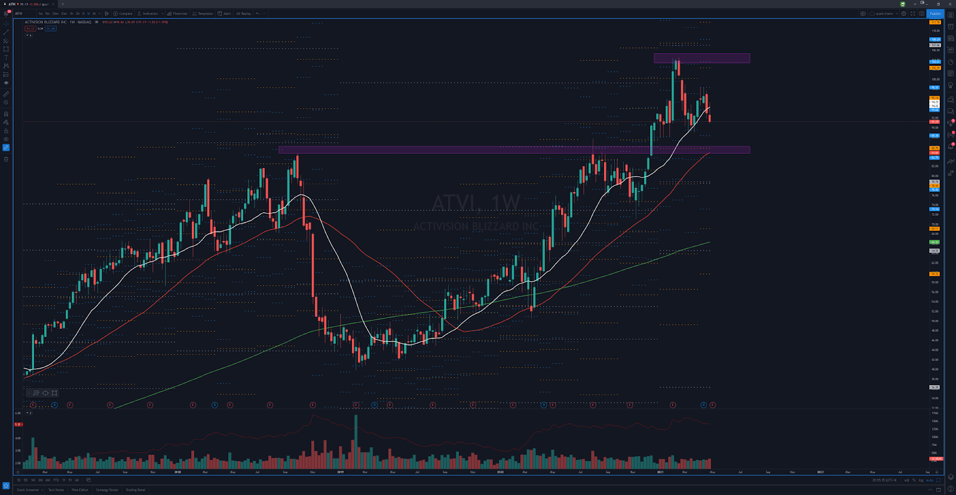Click the favorites star icon
Screen dimensions: 956x495
[x=6, y=485]
